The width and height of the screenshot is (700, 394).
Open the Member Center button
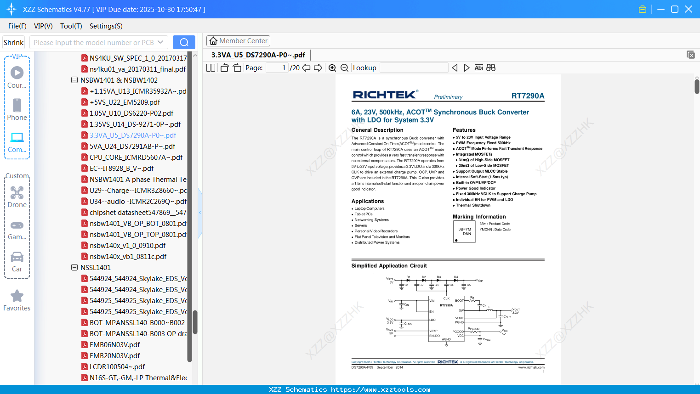pos(238,41)
